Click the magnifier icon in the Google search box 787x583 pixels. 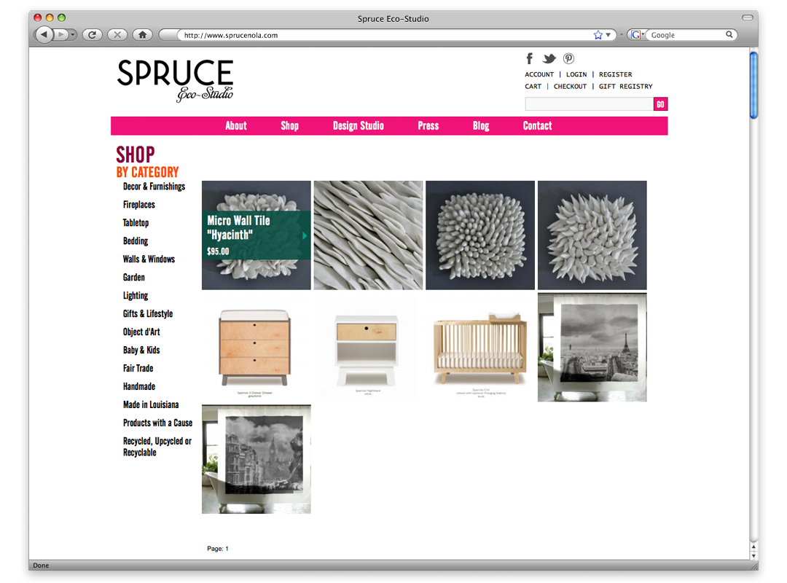click(x=729, y=34)
